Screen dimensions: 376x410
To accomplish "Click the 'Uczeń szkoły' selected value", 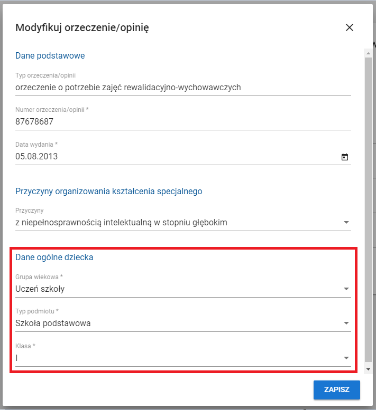I will [40, 289].
